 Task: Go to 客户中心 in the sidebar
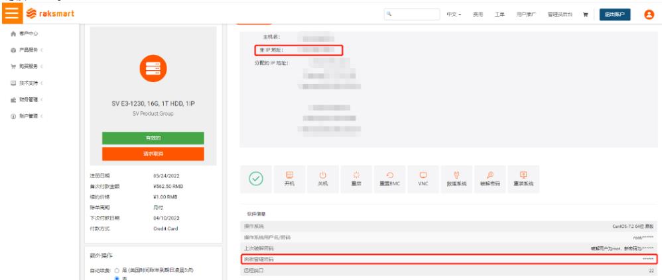29,33
